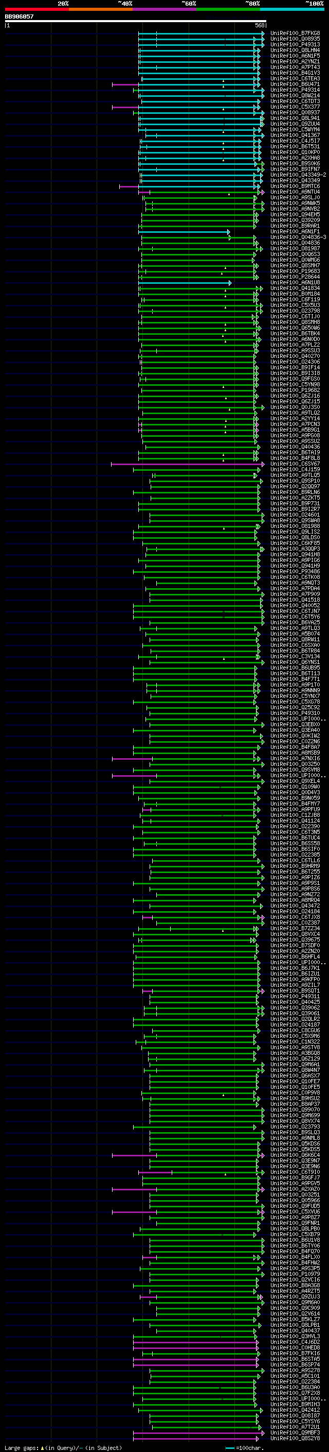Select the UniRef100_Q94EH5 label
329x1452 pixels.
[x=295, y=214]
